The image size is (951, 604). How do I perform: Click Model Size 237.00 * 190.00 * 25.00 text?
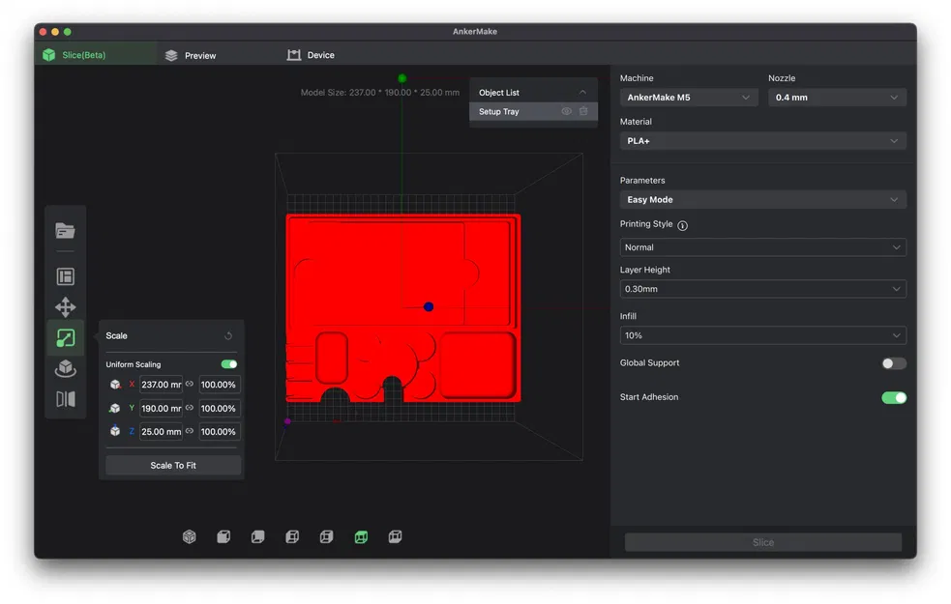pyautogui.click(x=379, y=93)
